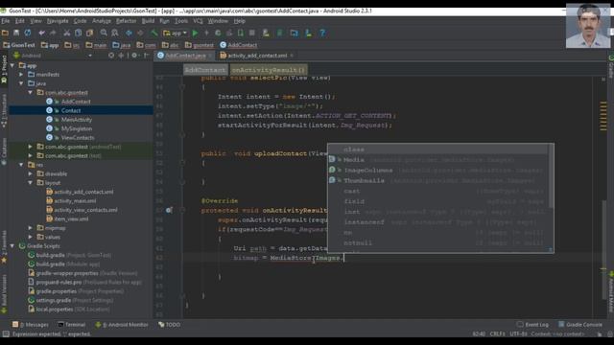This screenshot has width=614, height=345.
Task: Select ViewContacts class in project tree
Action: pyautogui.click(x=78, y=138)
